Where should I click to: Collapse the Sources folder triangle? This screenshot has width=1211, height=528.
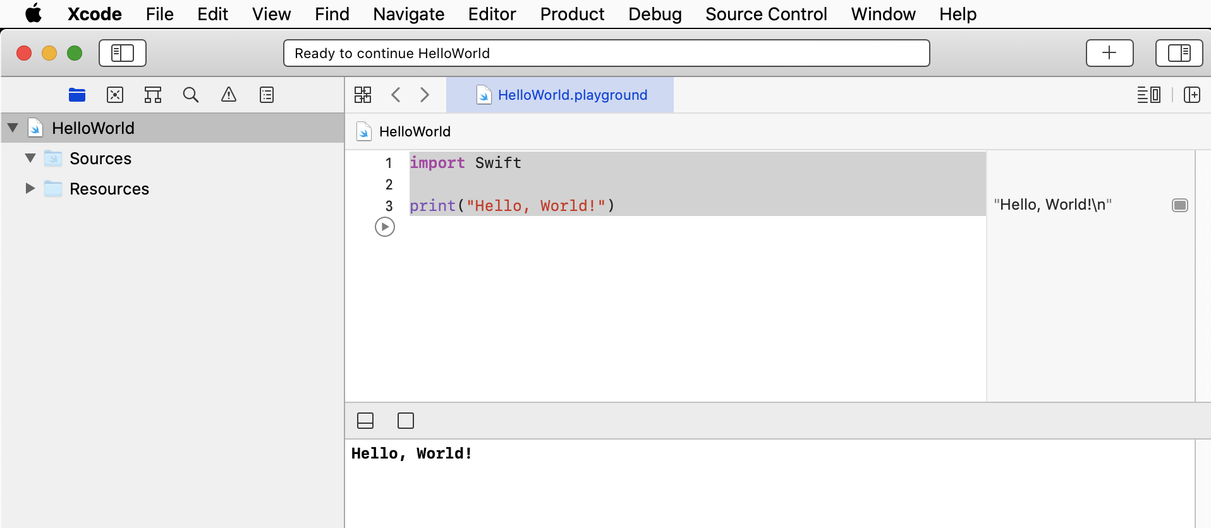tap(30, 158)
